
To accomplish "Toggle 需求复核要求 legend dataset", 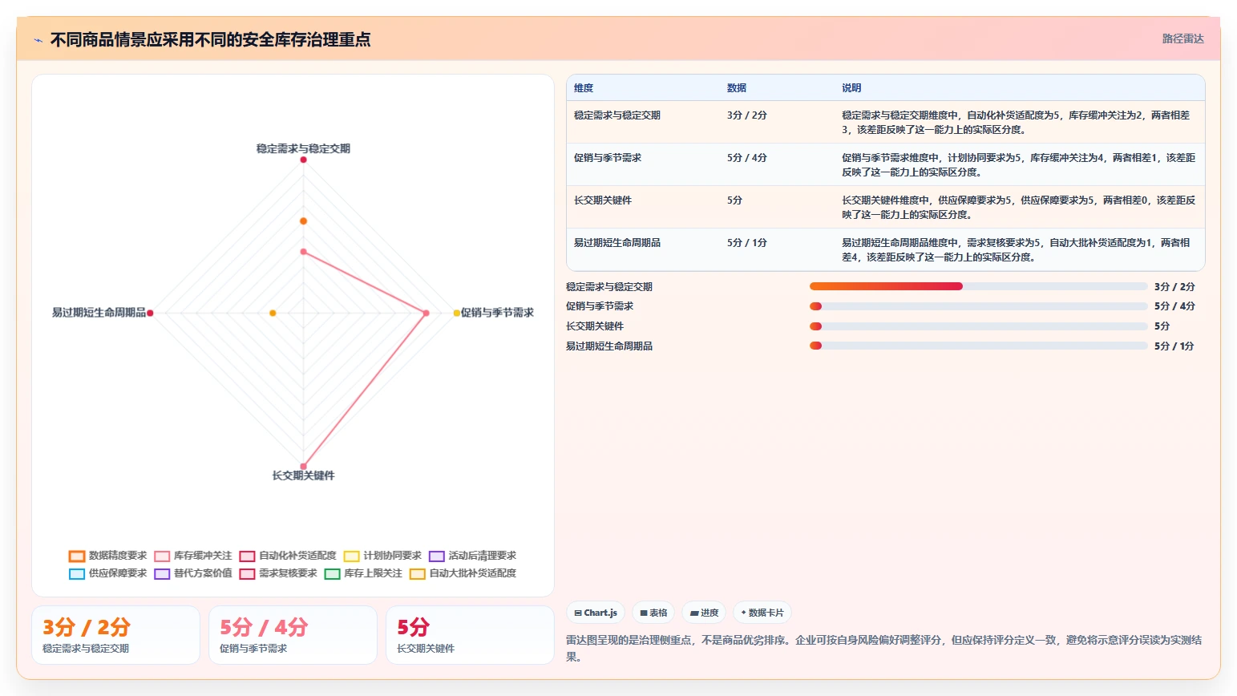I will 278,573.
